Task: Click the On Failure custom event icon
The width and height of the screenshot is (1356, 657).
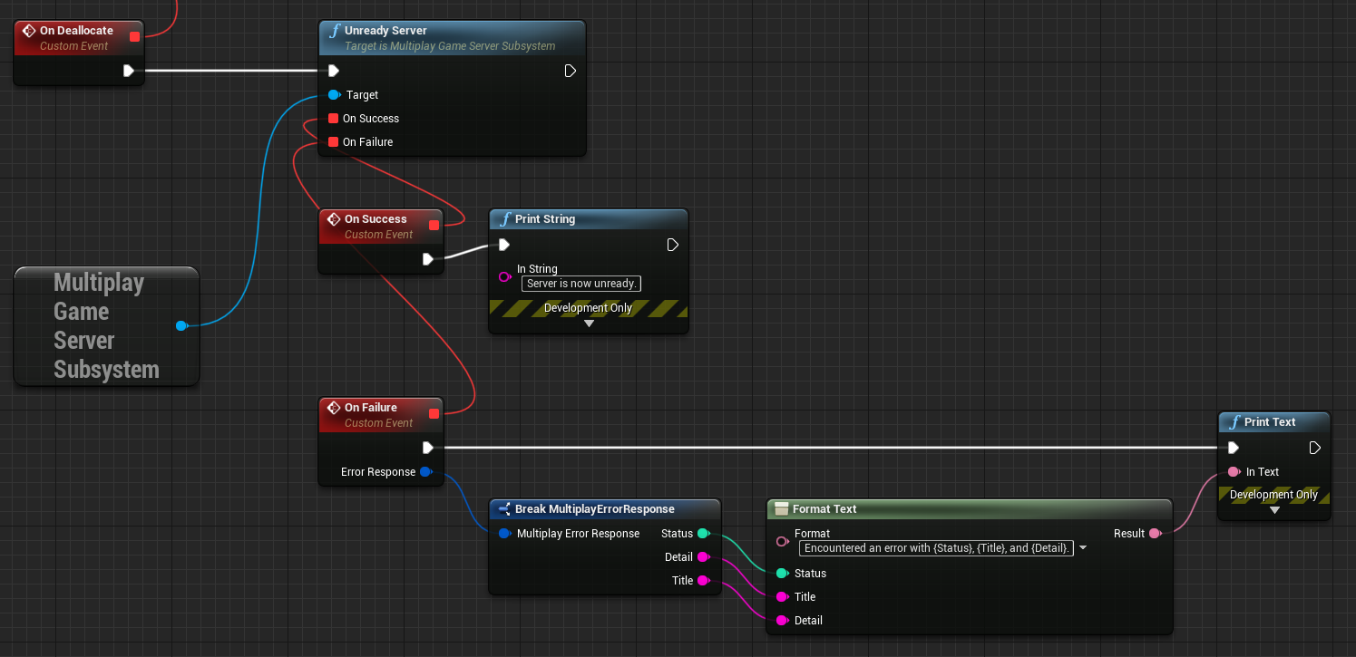Action: tap(332, 407)
